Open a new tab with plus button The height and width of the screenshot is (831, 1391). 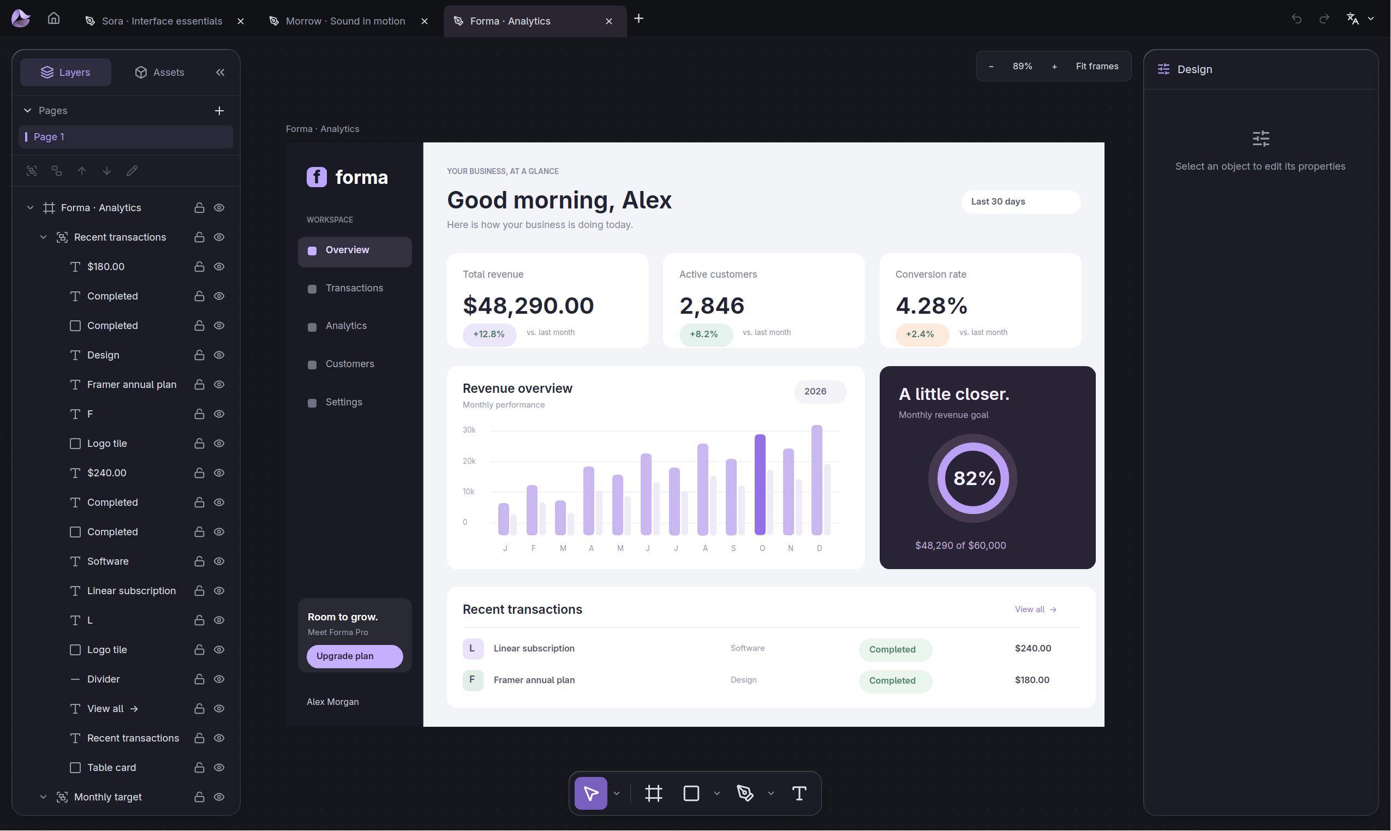point(638,19)
